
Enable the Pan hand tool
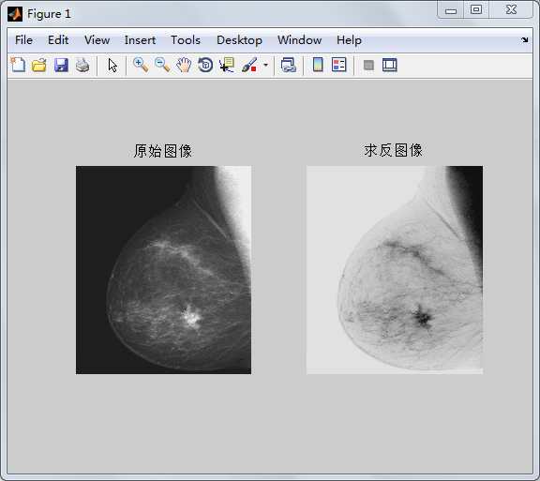[184, 65]
